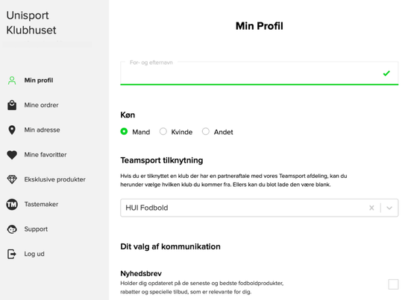Open the Tastemaker TM badge icon
This screenshot has width=408, height=300.
click(x=12, y=205)
